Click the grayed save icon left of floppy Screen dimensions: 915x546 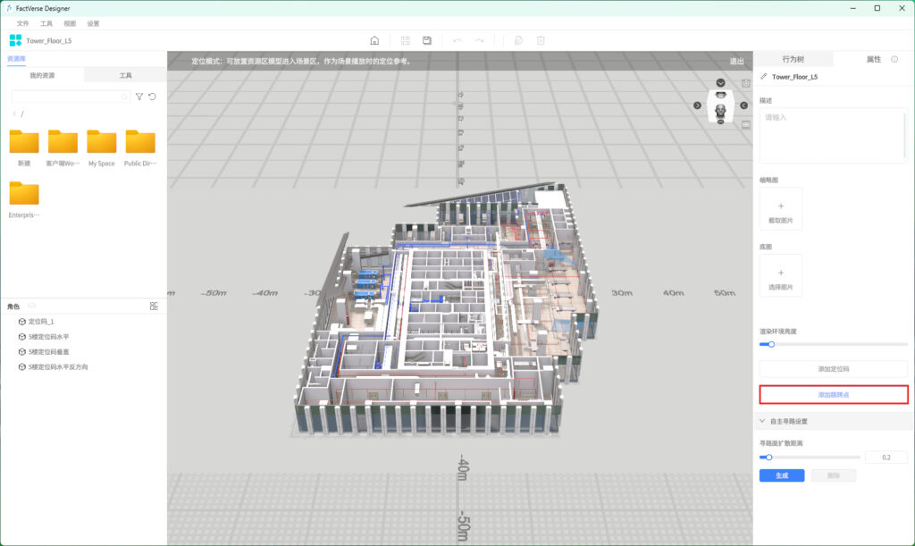(x=406, y=40)
